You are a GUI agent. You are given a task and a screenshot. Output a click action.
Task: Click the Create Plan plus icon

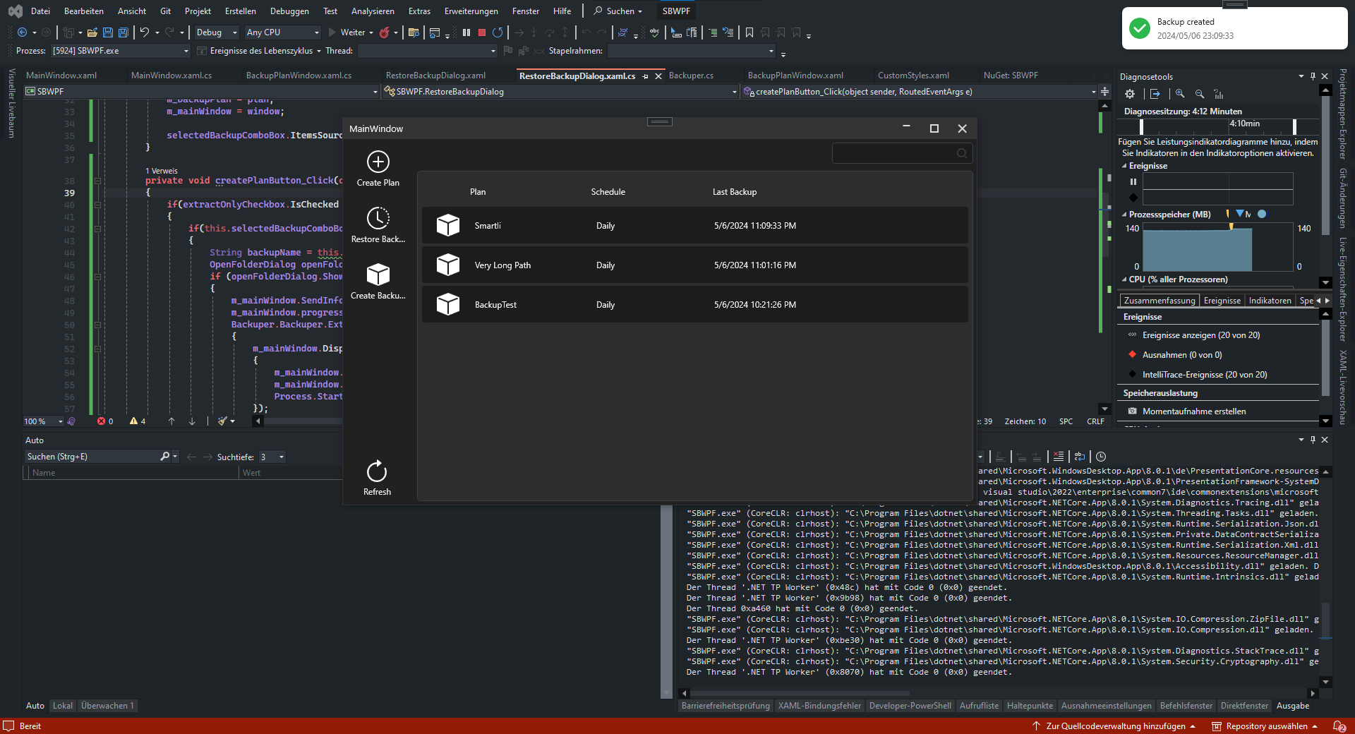click(x=378, y=162)
